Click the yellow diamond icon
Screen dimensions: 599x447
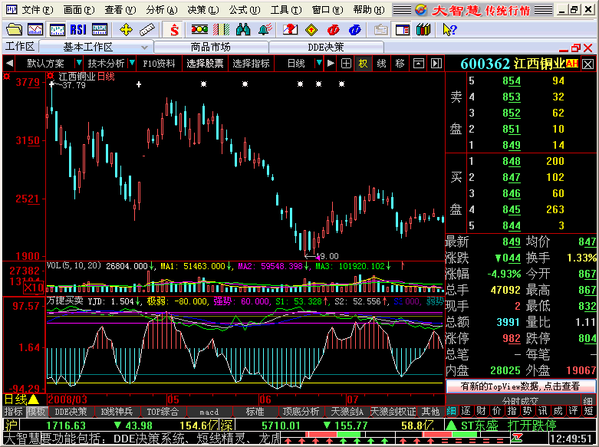pos(311,29)
